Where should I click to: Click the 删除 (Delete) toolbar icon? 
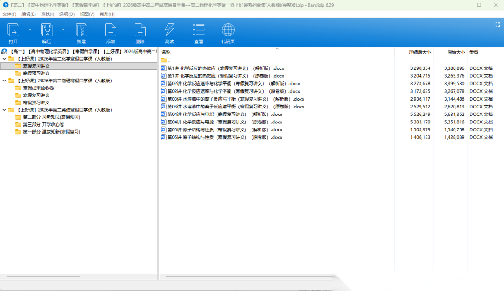pos(140,31)
